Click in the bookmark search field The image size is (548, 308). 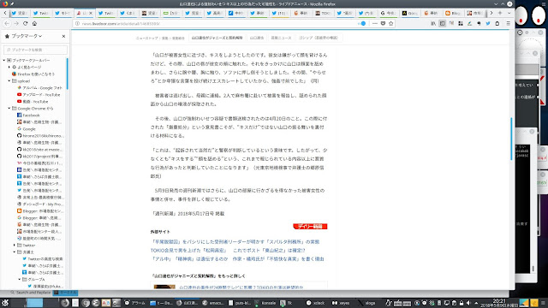pos(35,50)
